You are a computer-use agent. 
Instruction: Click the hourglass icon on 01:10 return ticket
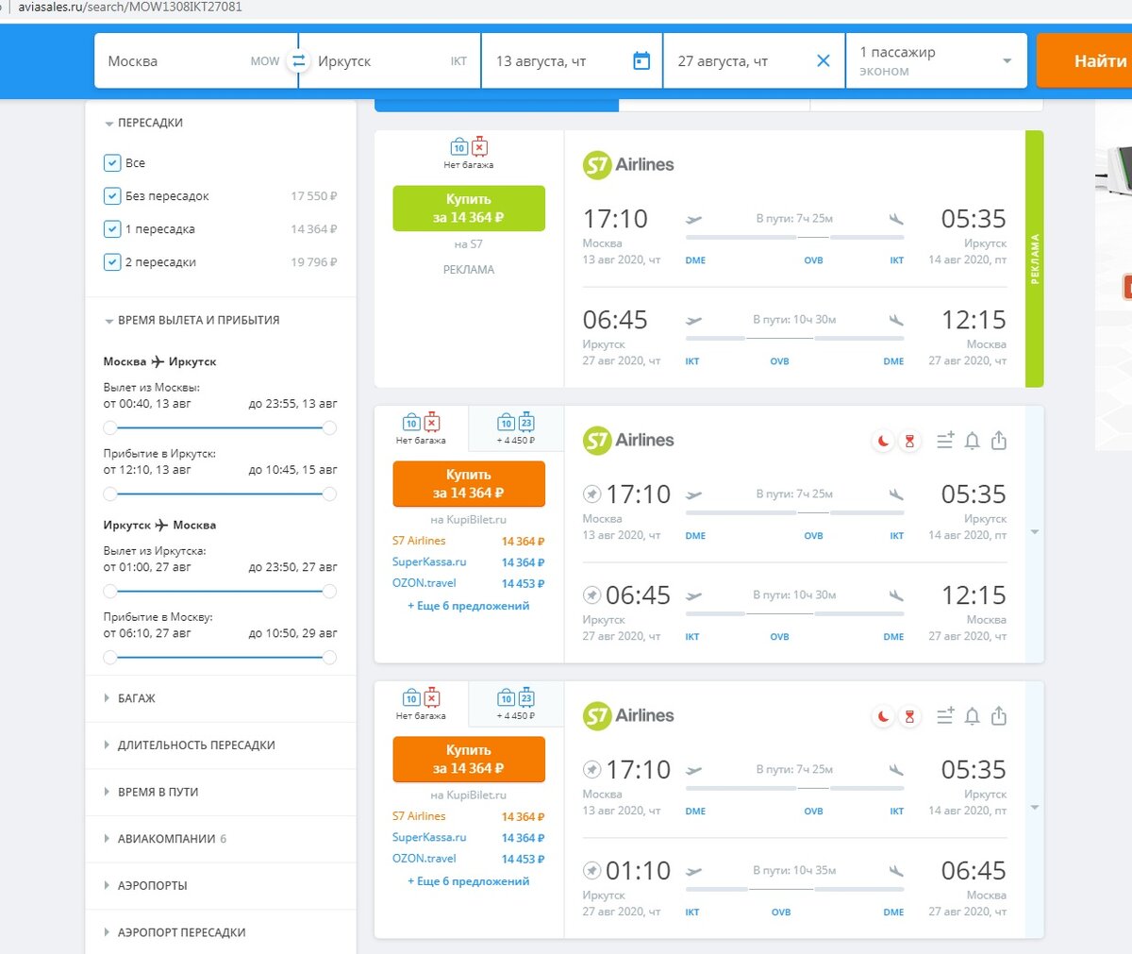click(909, 716)
